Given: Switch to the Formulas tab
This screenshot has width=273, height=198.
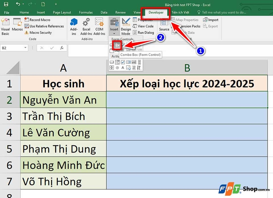Looking at the screenshot, I should pyautogui.click(x=87, y=12).
